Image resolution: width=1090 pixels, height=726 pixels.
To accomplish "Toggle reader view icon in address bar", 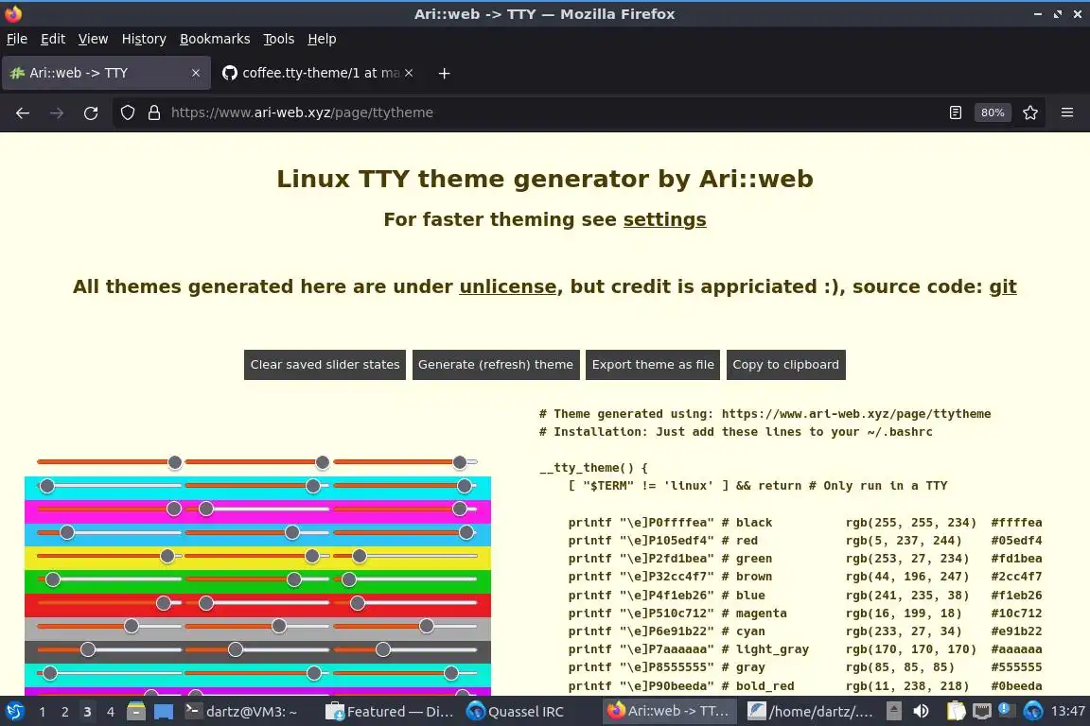I will tap(955, 112).
